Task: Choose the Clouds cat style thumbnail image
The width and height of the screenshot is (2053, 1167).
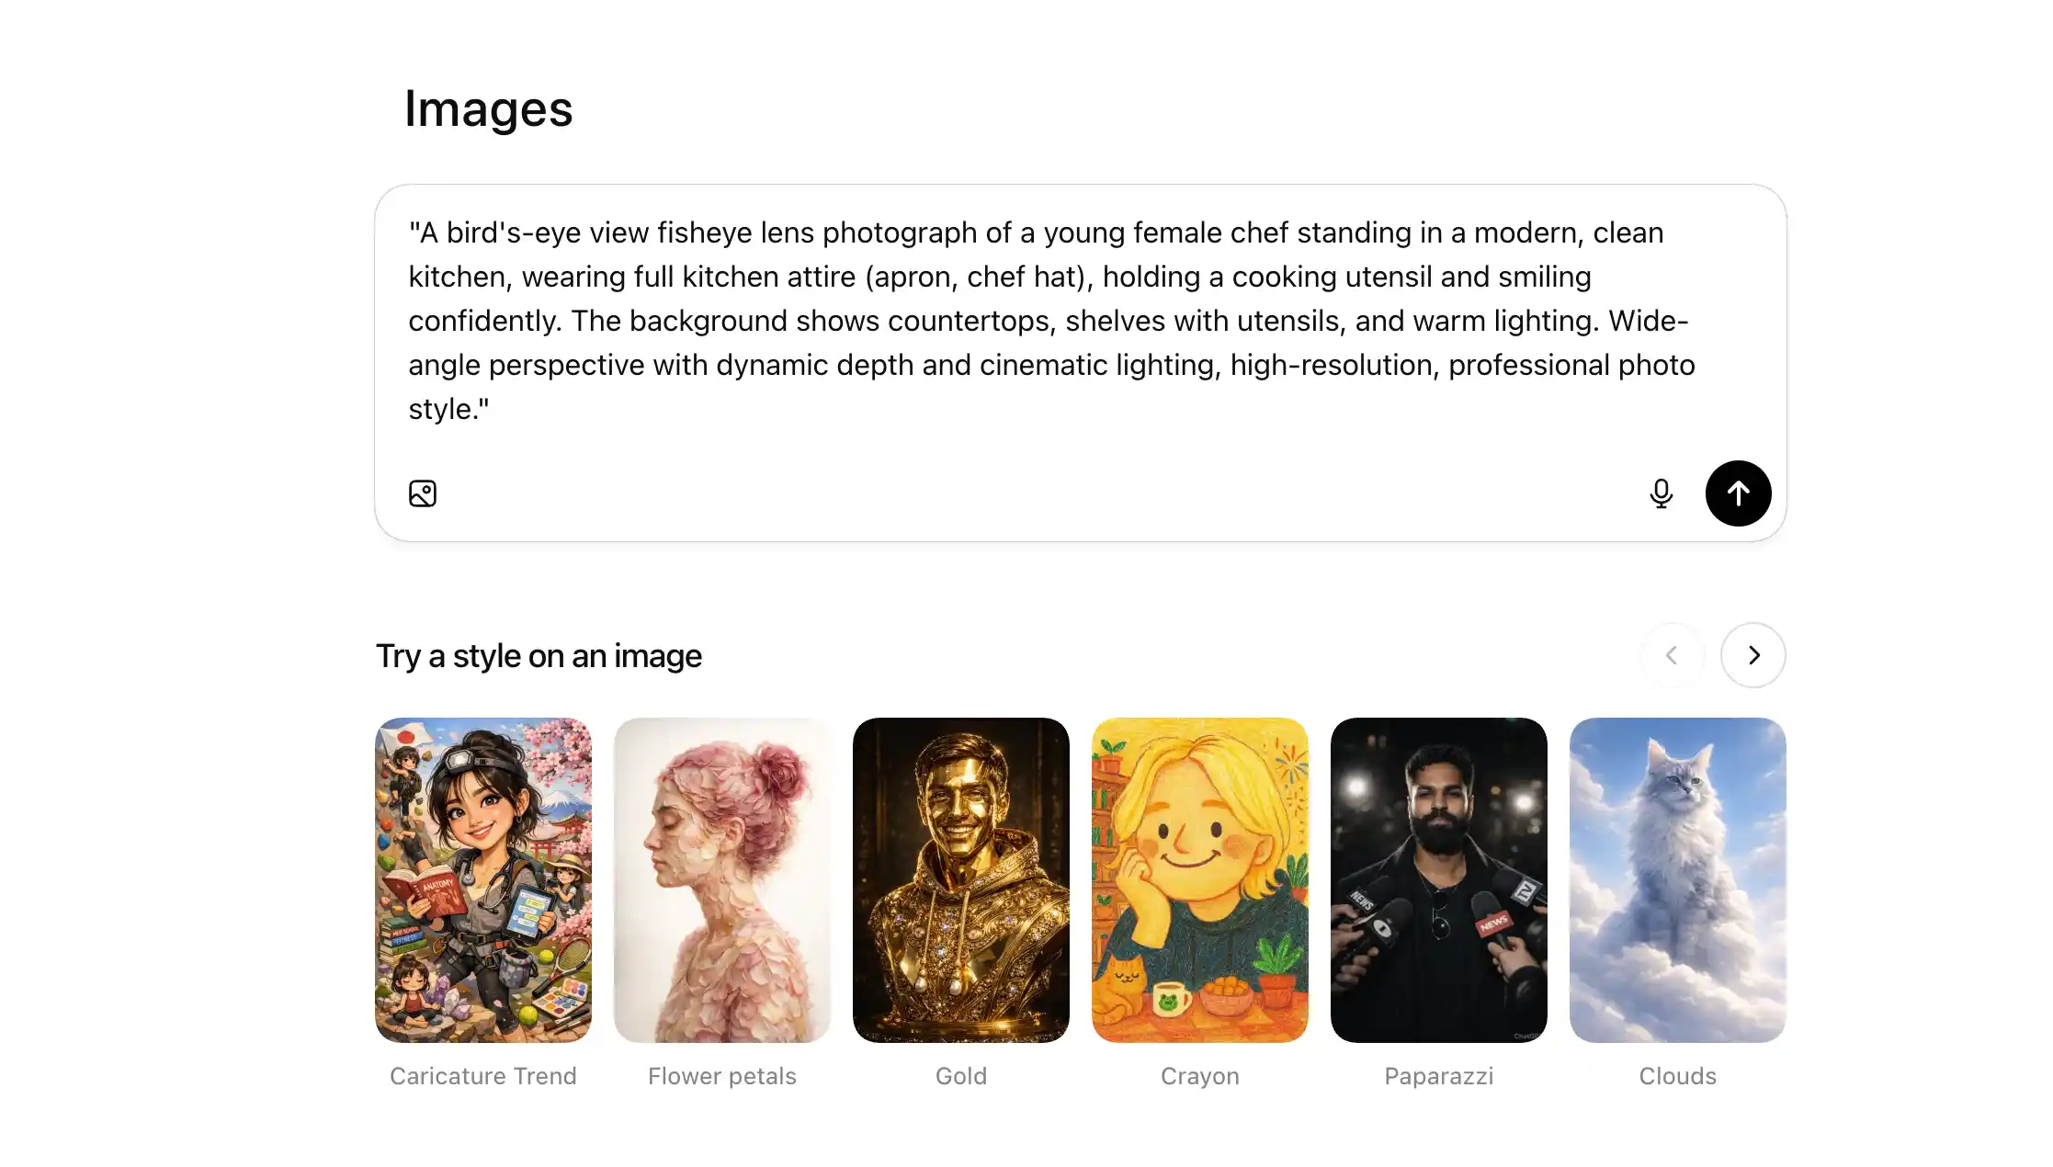Action: (1678, 879)
